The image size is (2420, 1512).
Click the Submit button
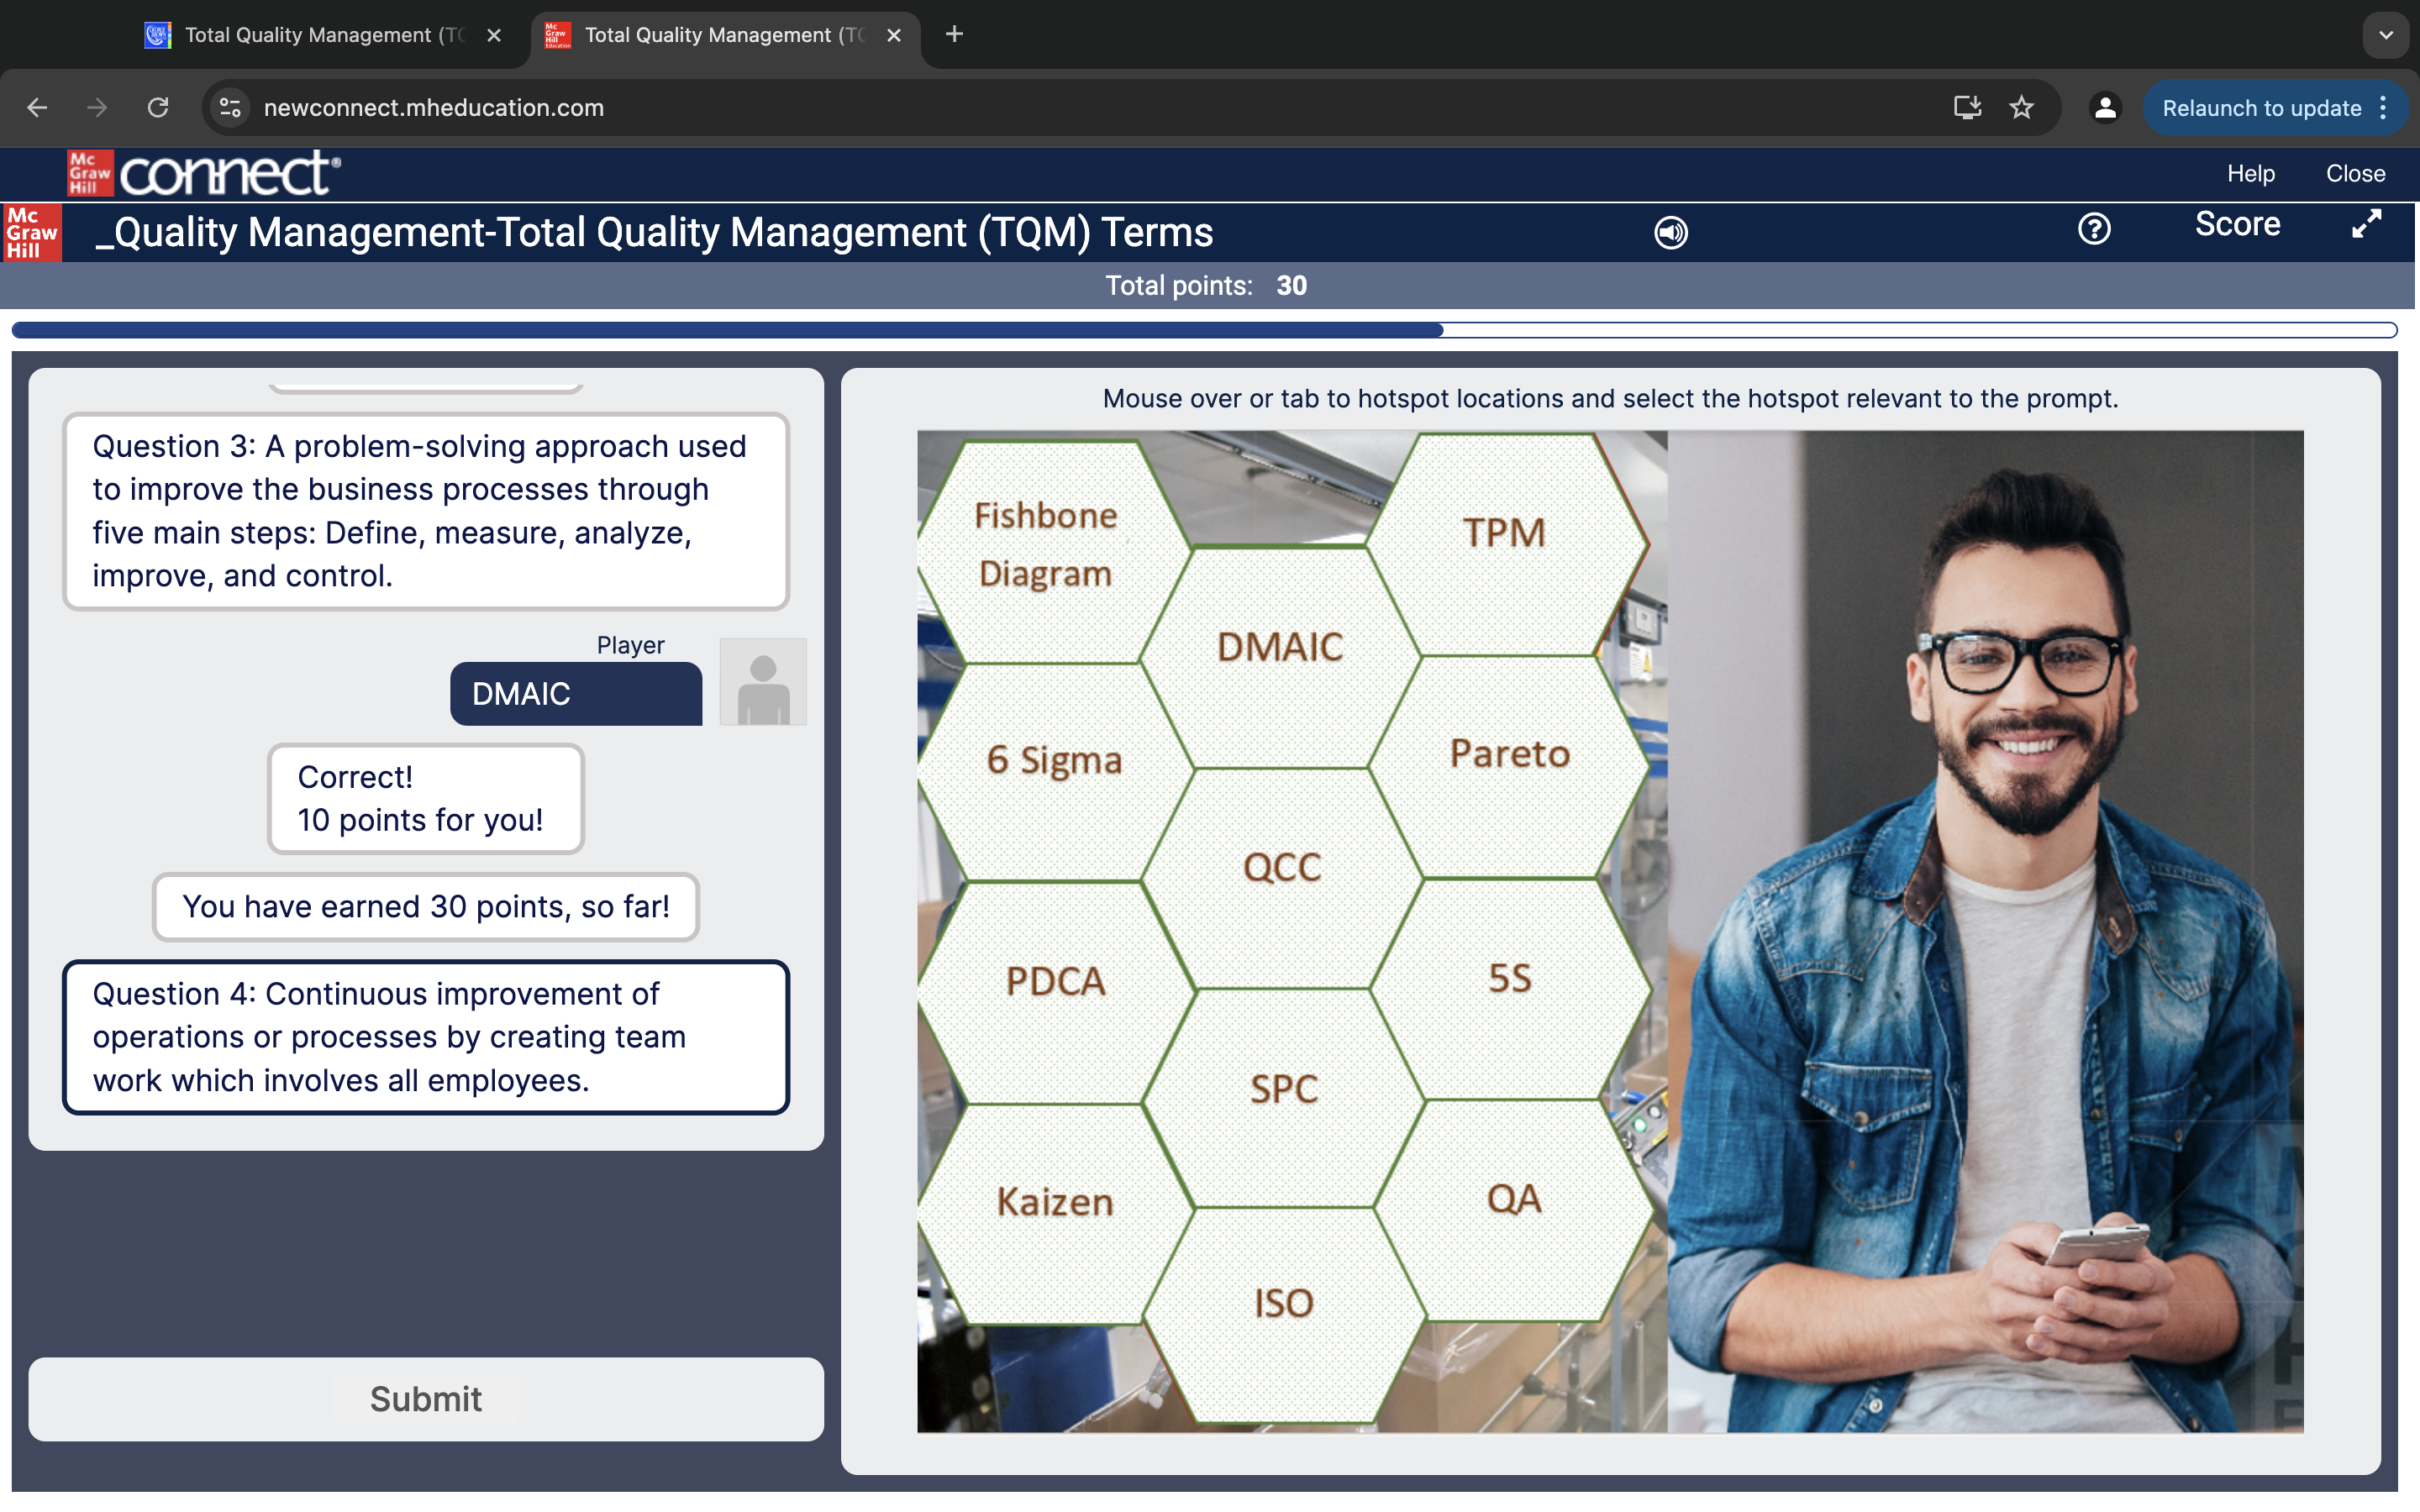(x=424, y=1399)
